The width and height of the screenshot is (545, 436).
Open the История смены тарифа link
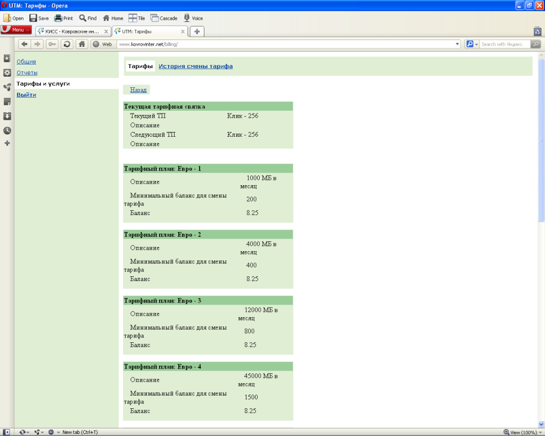pyautogui.click(x=195, y=67)
